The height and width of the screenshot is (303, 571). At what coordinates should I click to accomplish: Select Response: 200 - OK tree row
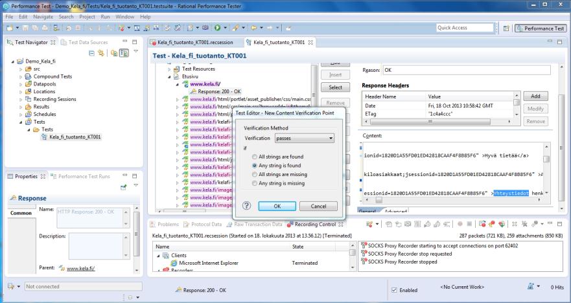[215, 91]
